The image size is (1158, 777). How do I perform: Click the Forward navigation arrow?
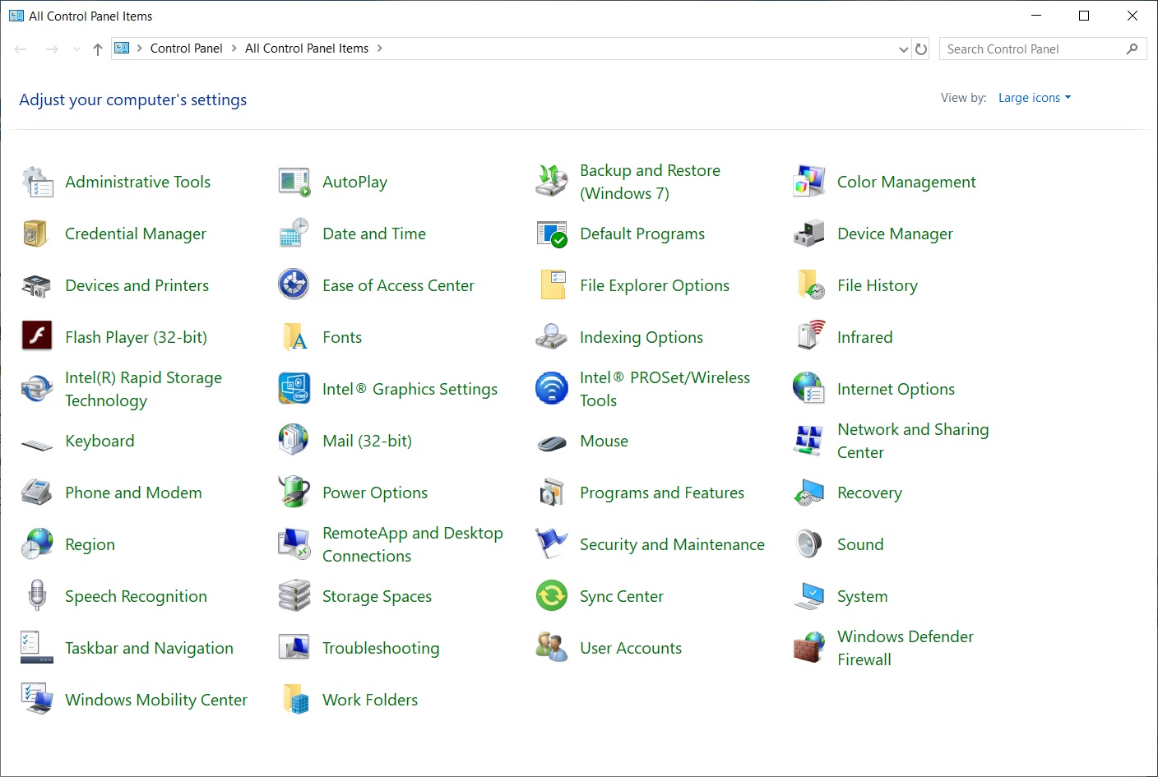[52, 49]
